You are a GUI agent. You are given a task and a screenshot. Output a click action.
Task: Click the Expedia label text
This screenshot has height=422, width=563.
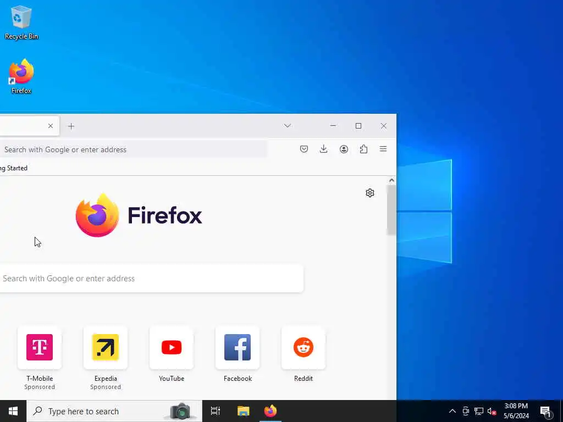(106, 379)
